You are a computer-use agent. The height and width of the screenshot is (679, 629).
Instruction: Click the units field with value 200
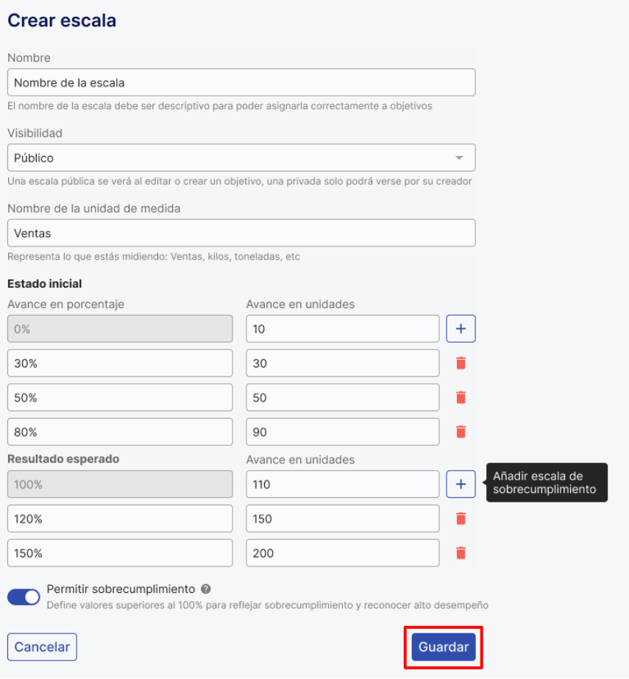point(342,553)
